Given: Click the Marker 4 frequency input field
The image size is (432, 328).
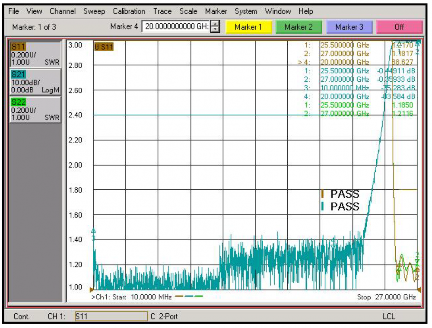Looking at the screenshot, I should [176, 27].
